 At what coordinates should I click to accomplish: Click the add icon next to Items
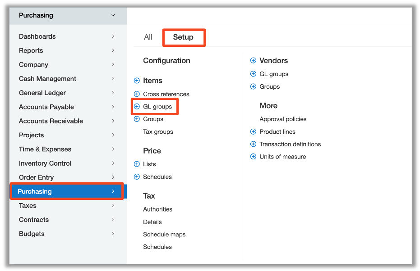tap(136, 81)
